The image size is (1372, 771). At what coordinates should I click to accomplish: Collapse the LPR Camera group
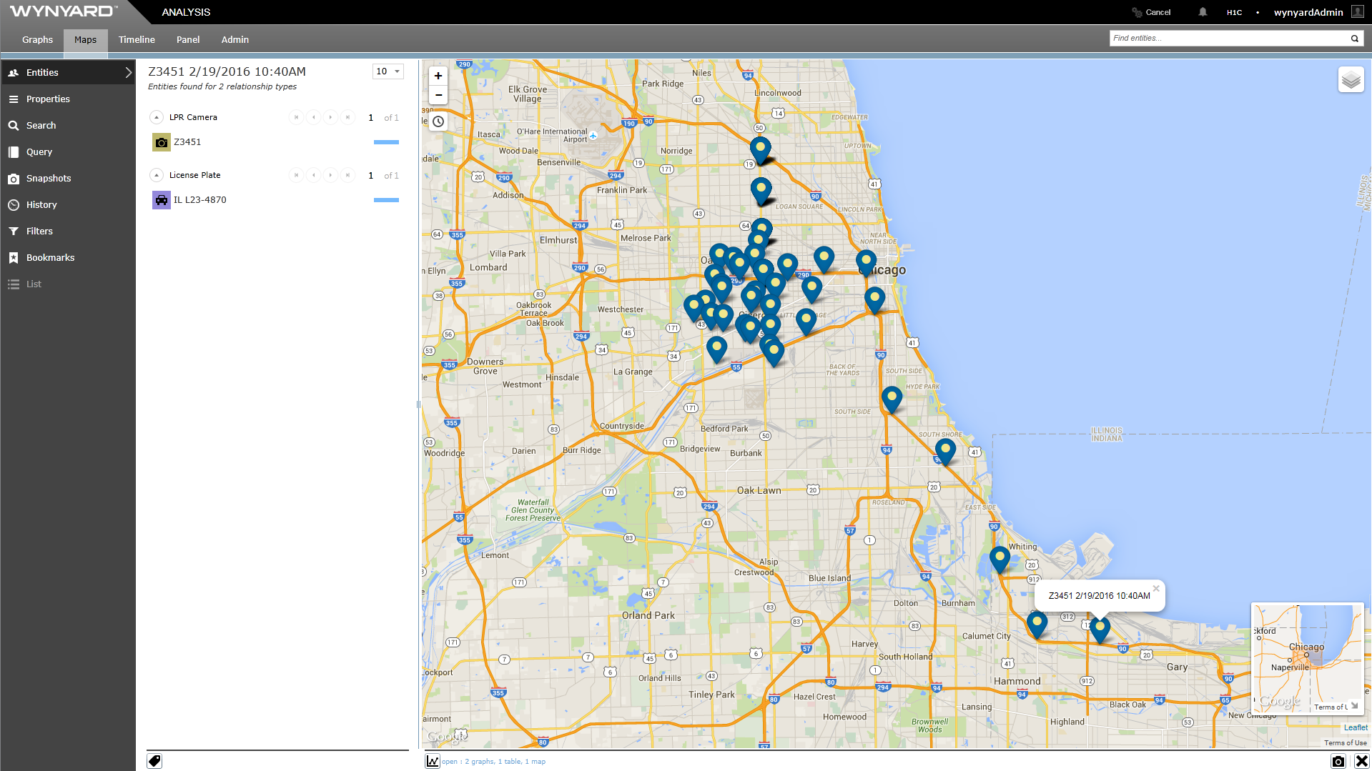(157, 117)
